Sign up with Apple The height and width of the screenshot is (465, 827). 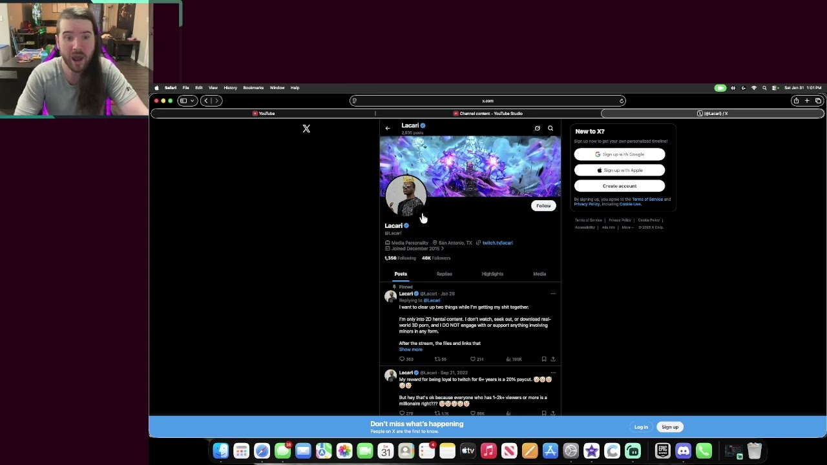click(620, 170)
